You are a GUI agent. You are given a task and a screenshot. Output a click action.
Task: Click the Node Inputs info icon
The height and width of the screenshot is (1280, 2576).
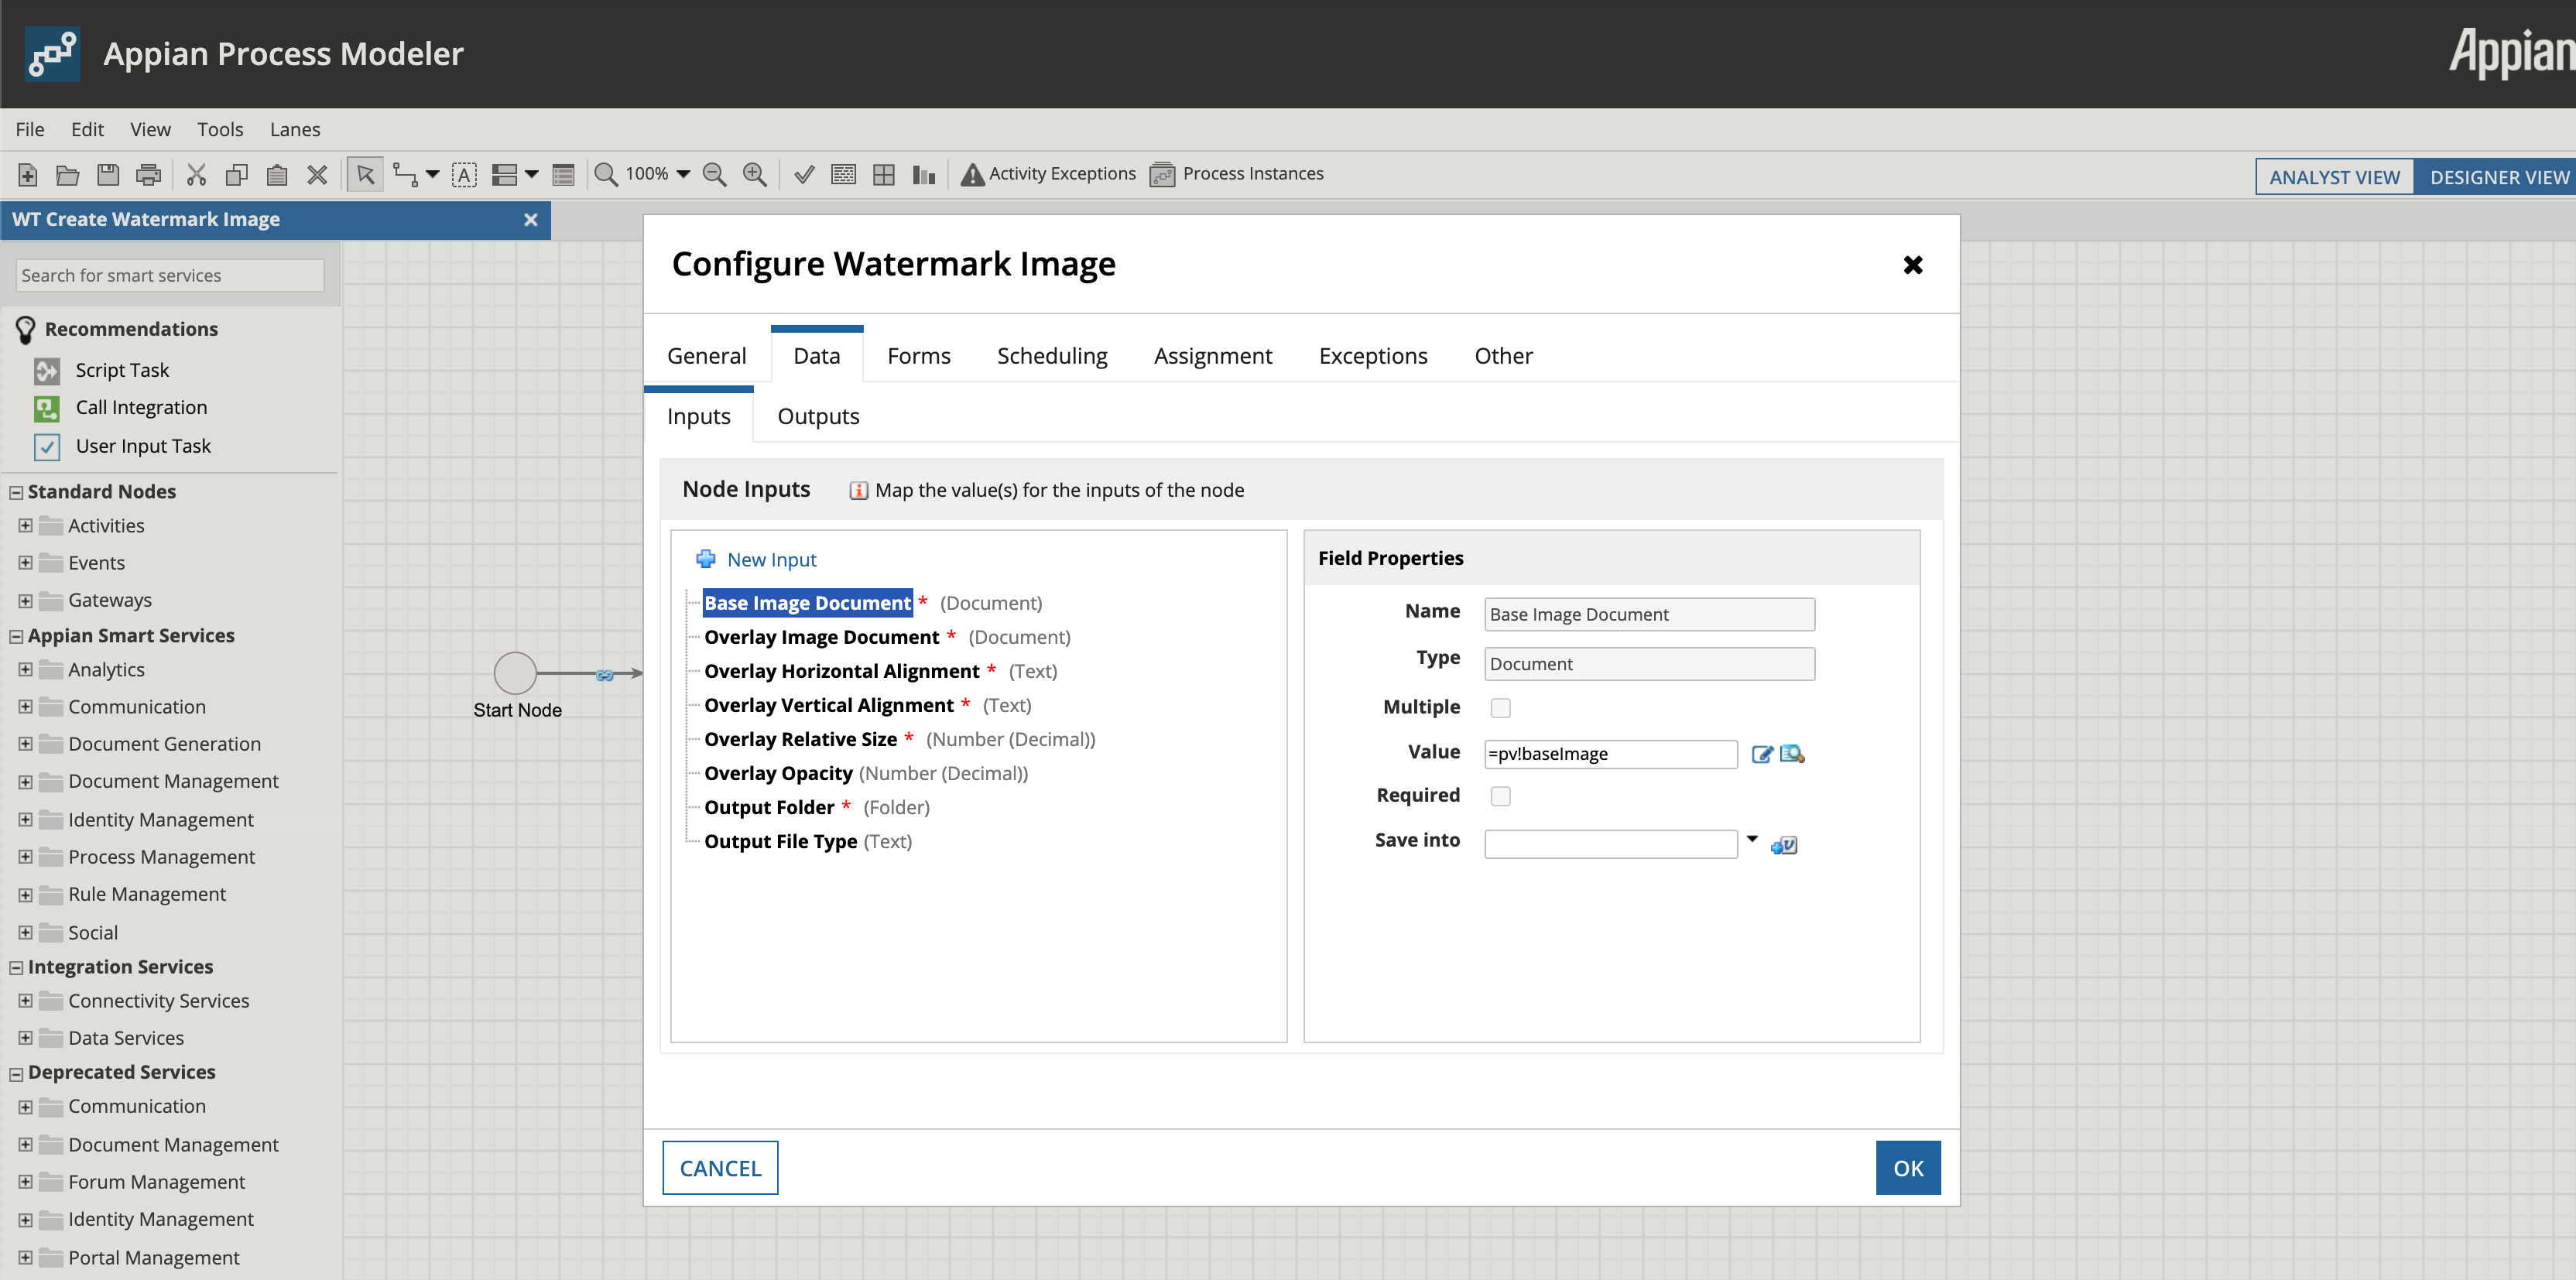click(858, 490)
